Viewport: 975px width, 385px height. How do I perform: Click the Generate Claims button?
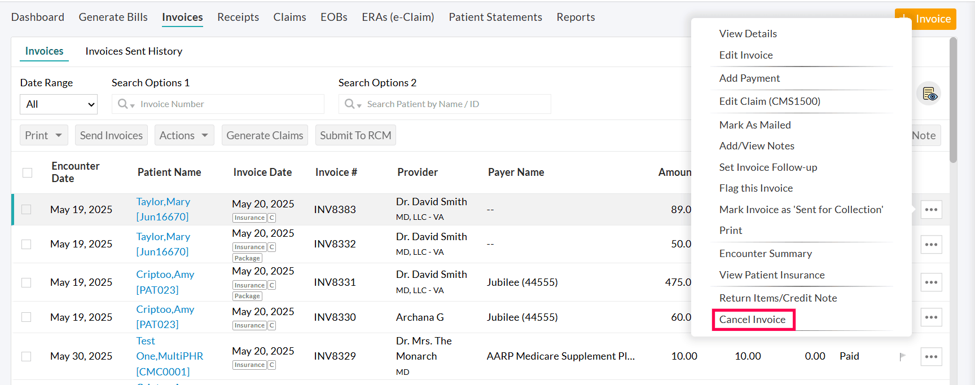(265, 135)
